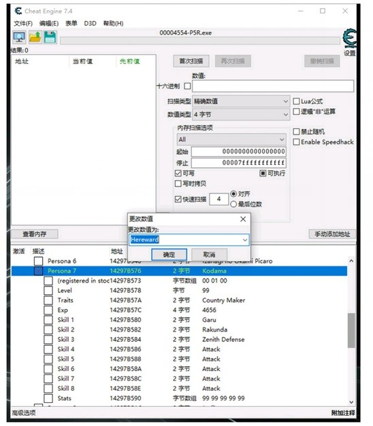
Task: Click the 数值 scan value input field
Action: tap(273, 86)
